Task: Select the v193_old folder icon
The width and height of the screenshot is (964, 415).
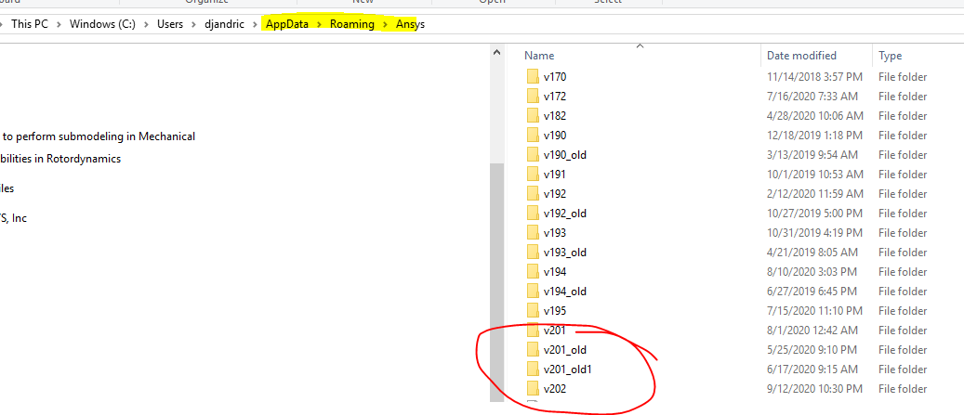Action: click(x=533, y=253)
